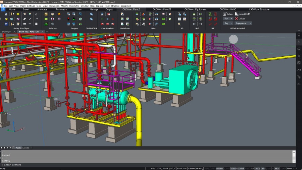Viewport: 302px width, 170px height.
Task: Click the yellow warning triangle Palettes icon
Action: tap(59, 14)
